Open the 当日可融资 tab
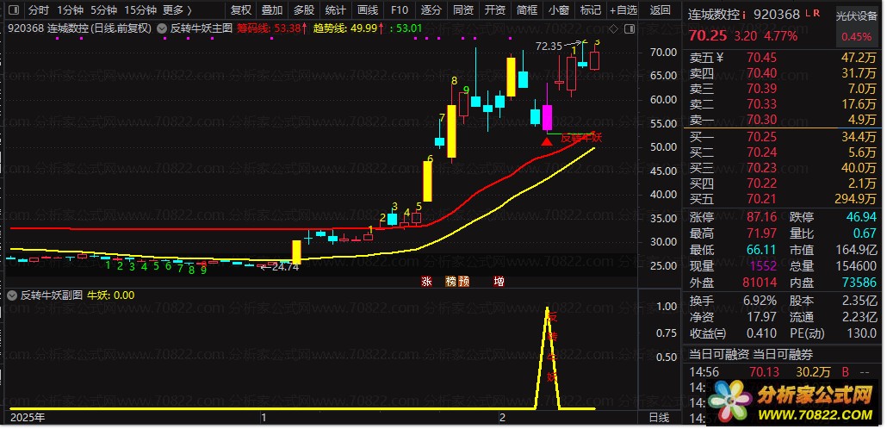 click(718, 355)
